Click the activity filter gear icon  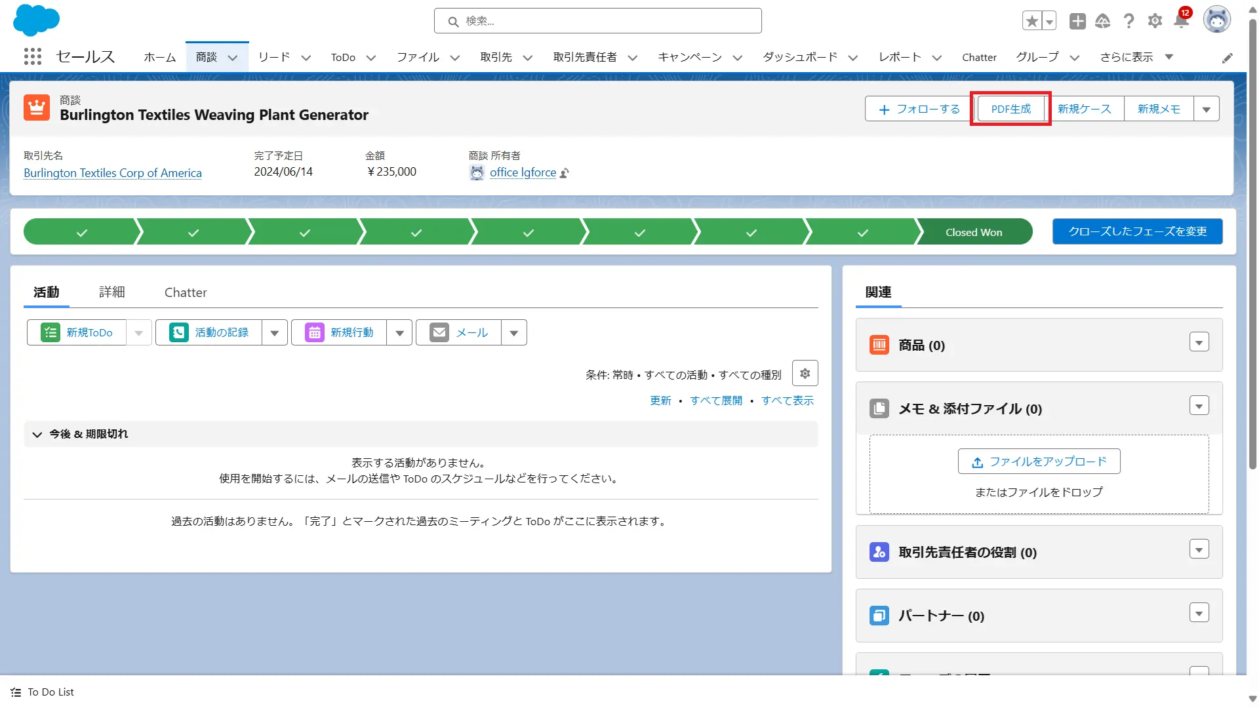coord(805,374)
